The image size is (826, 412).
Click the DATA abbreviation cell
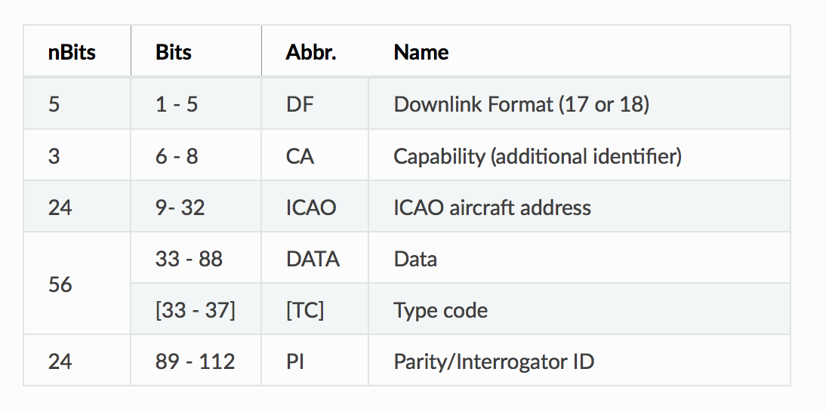(313, 259)
